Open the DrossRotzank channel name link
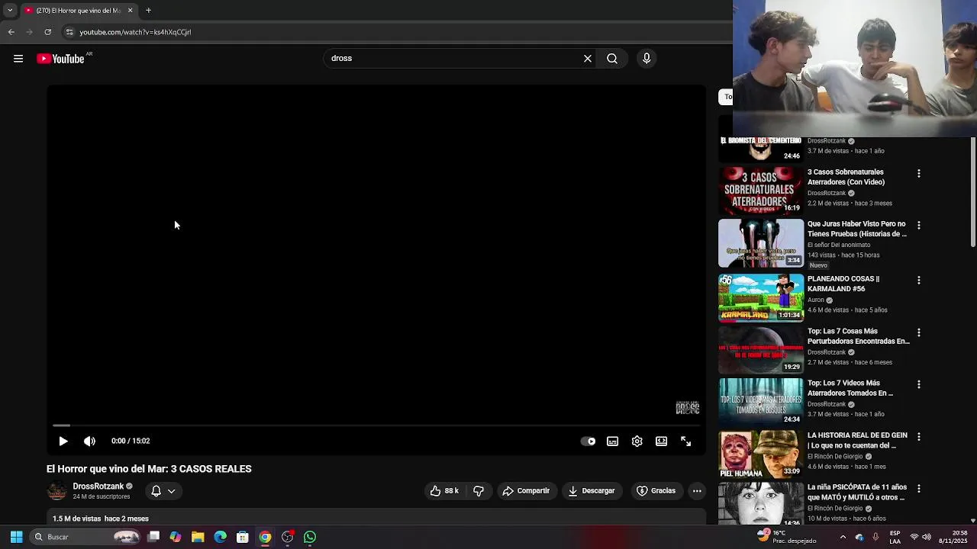 (98, 486)
